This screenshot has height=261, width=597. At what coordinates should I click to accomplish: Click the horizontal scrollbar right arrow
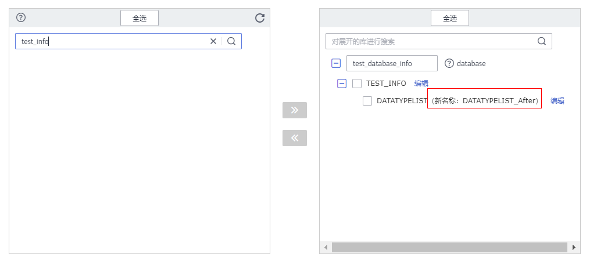574,248
